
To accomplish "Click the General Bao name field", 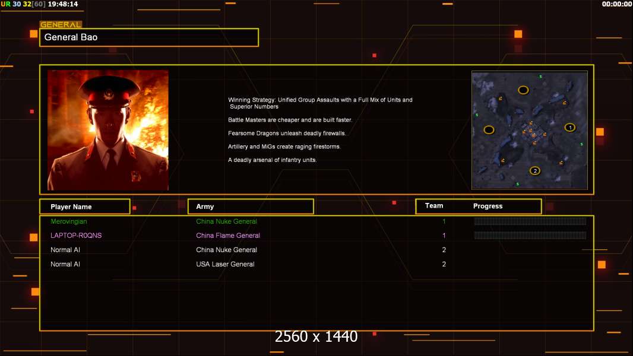I will coord(149,37).
